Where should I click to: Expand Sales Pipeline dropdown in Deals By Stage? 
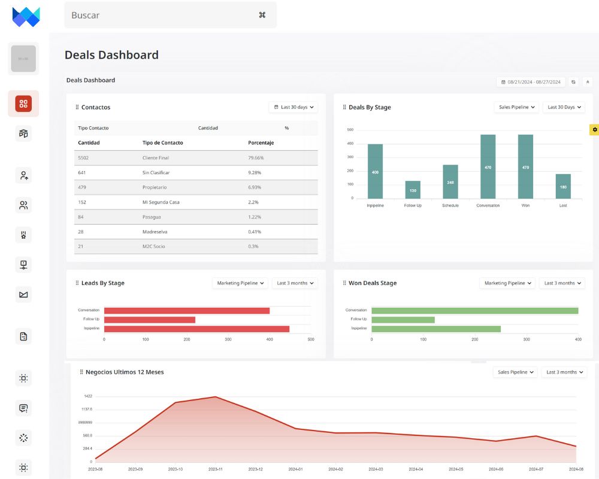[516, 107]
